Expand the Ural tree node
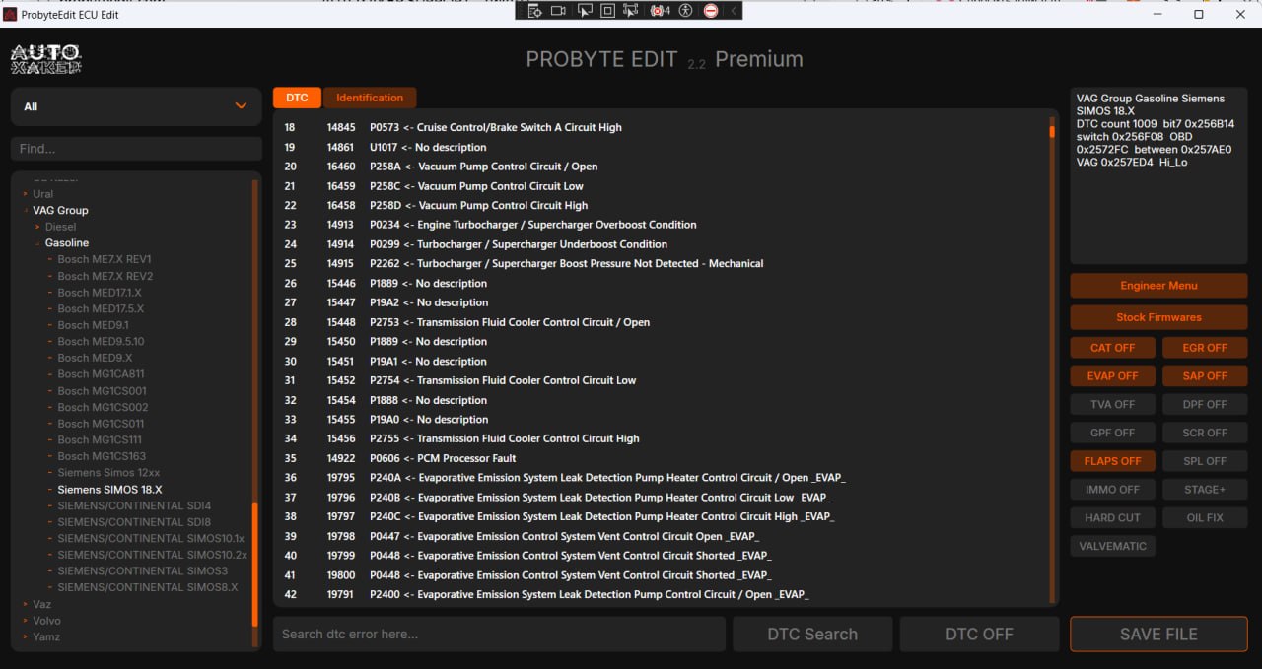This screenshot has width=1262, height=669. point(25,194)
